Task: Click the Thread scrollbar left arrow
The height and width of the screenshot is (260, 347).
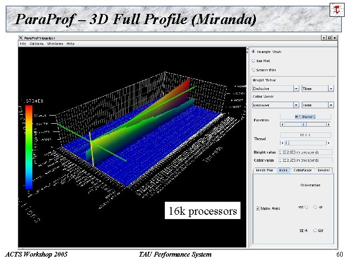Action: click(x=282, y=143)
